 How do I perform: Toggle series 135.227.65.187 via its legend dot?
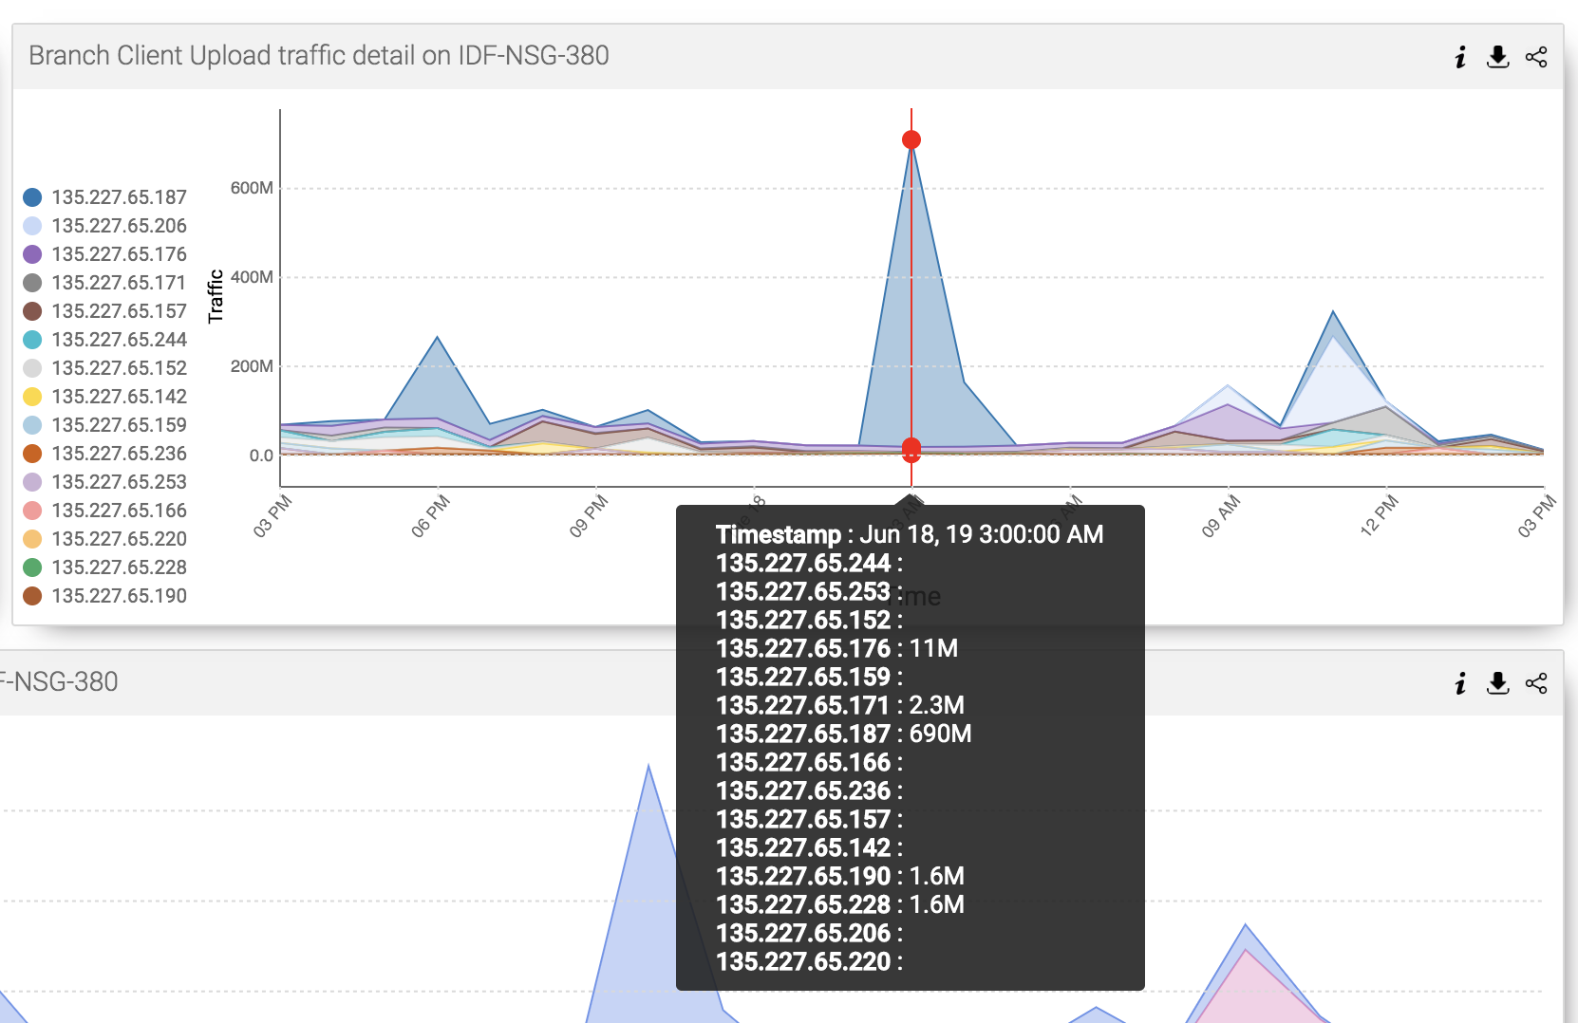pos(31,196)
